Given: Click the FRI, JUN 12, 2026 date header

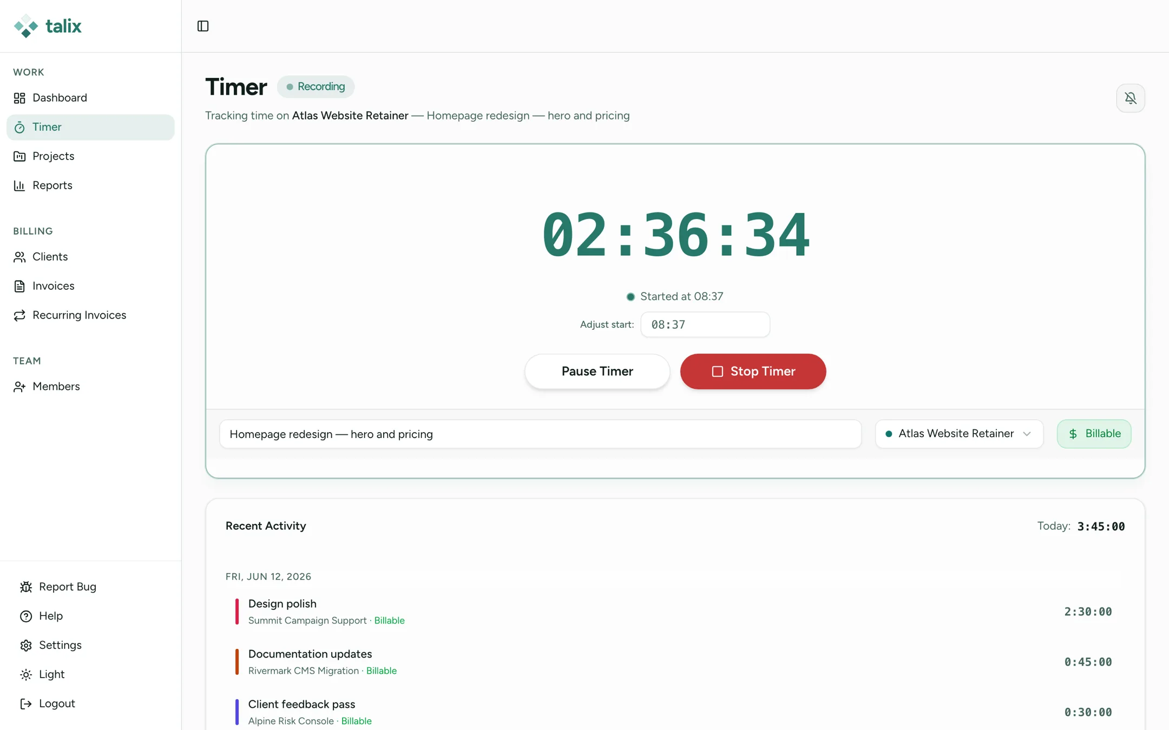Looking at the screenshot, I should tap(268, 576).
